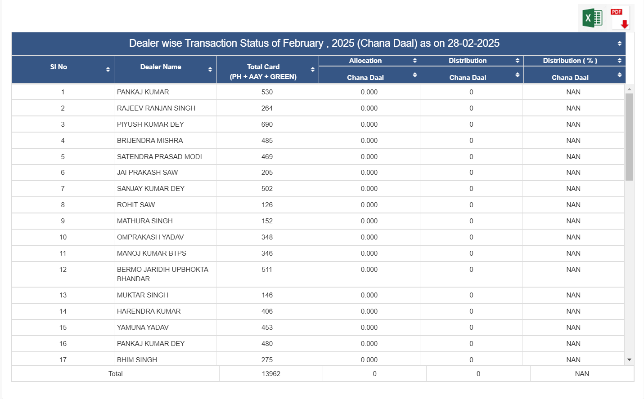Image resolution: width=644 pixels, height=399 pixels.
Task: Click serial number 17 cell
Action: coord(63,360)
